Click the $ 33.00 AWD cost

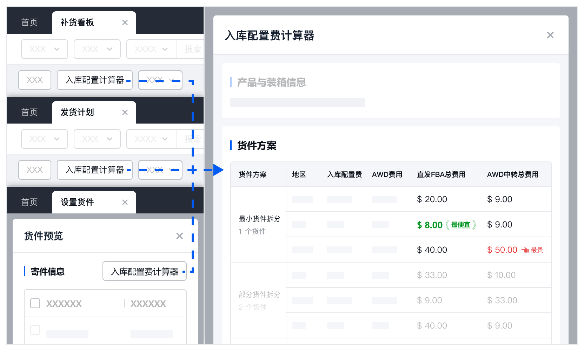502,300
